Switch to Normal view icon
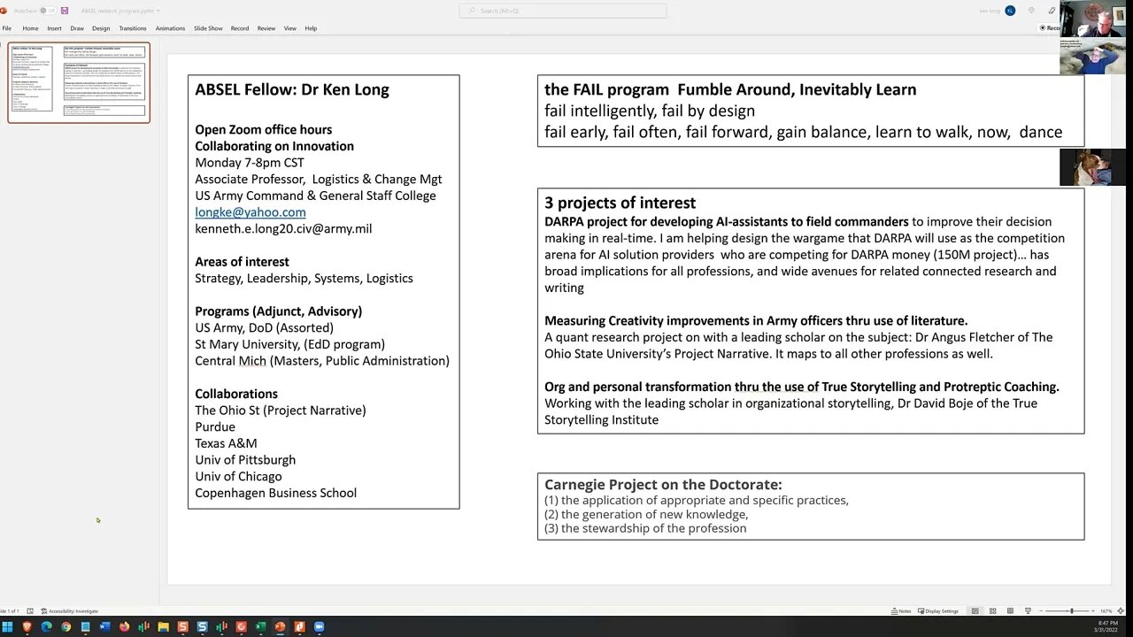This screenshot has height=637, width=1133. point(975,611)
